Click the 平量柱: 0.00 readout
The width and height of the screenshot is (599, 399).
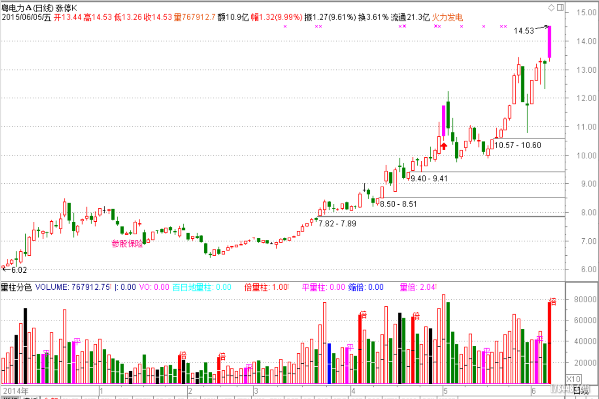(x=324, y=287)
